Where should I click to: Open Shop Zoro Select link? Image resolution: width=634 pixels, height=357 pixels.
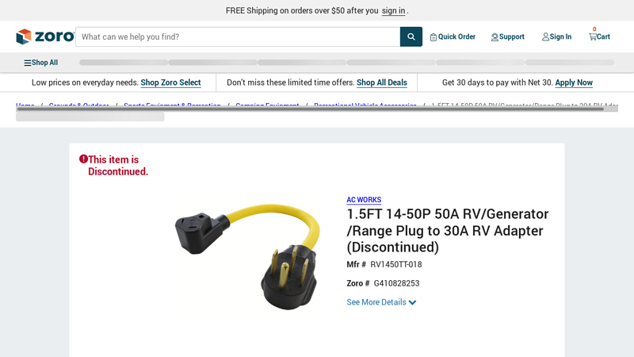(170, 83)
